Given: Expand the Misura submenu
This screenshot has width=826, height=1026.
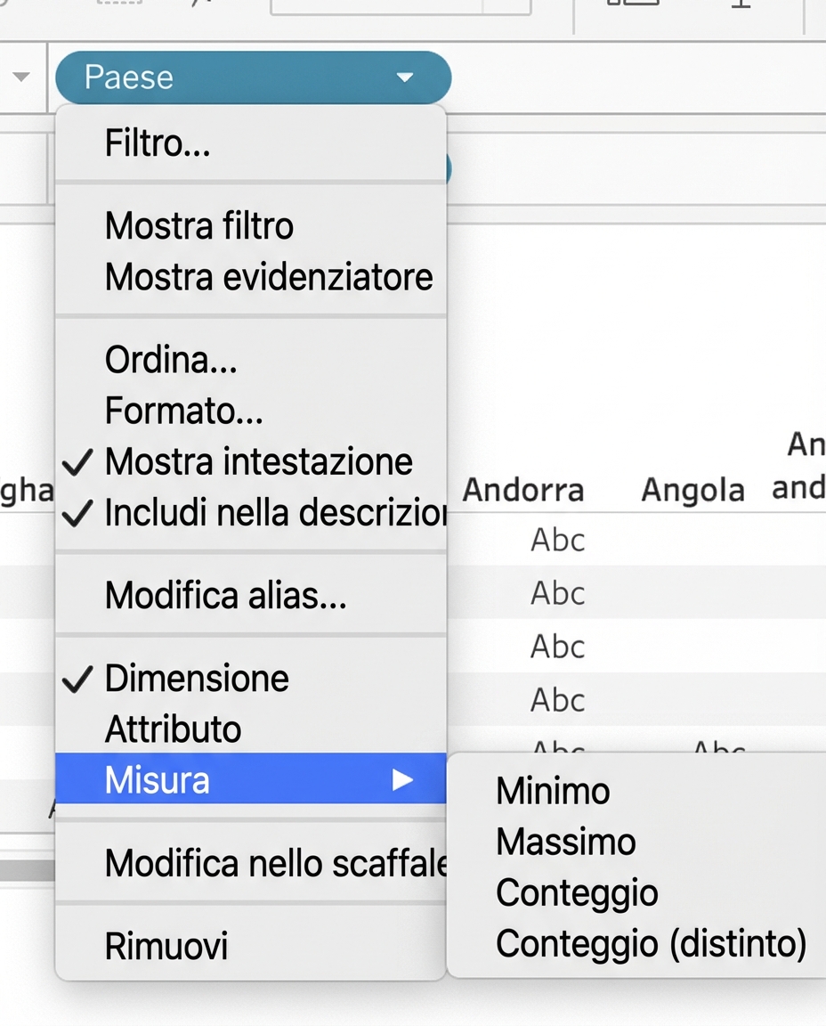Looking at the screenshot, I should (x=158, y=780).
